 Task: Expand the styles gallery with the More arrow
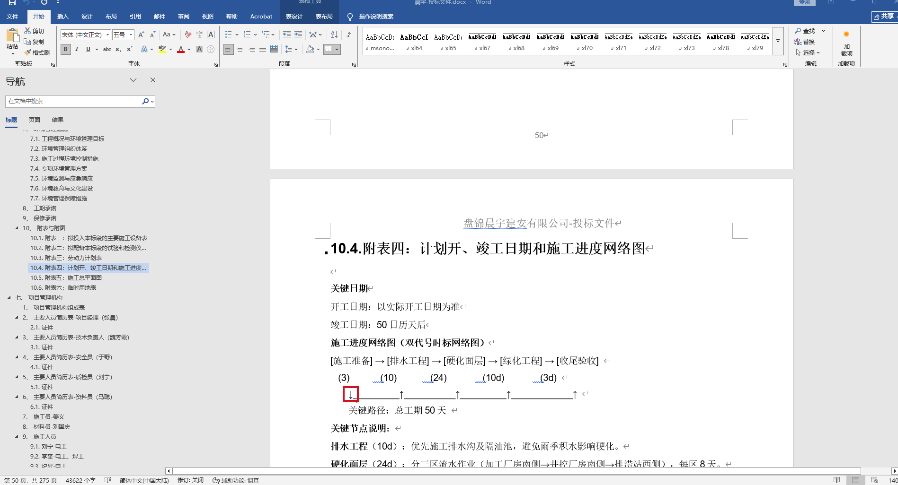click(x=778, y=41)
